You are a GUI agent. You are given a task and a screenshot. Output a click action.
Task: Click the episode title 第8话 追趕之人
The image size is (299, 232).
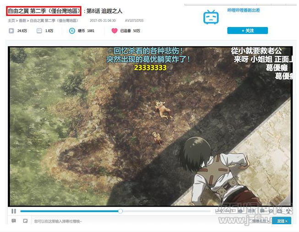pos(104,11)
